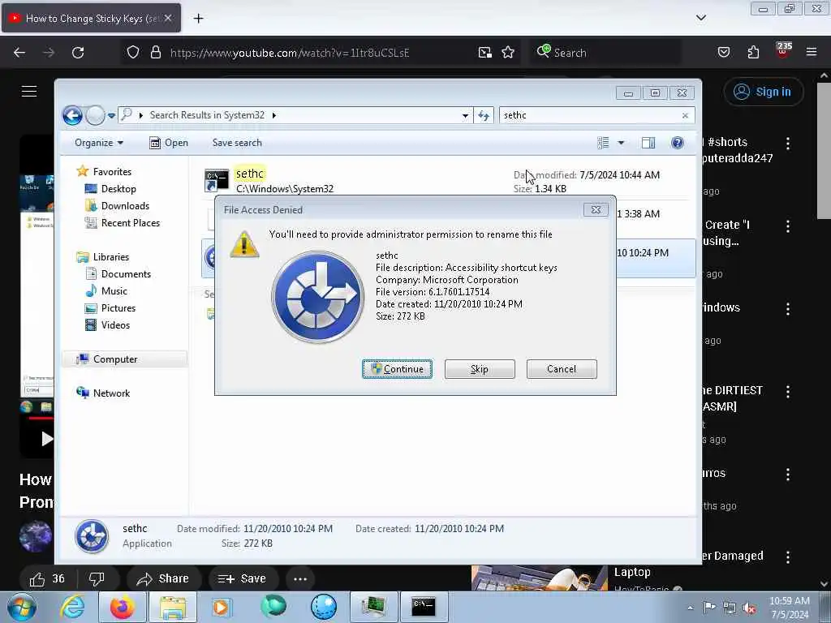Click the muted volume tray icon
The width and height of the screenshot is (831, 623).
click(749, 608)
